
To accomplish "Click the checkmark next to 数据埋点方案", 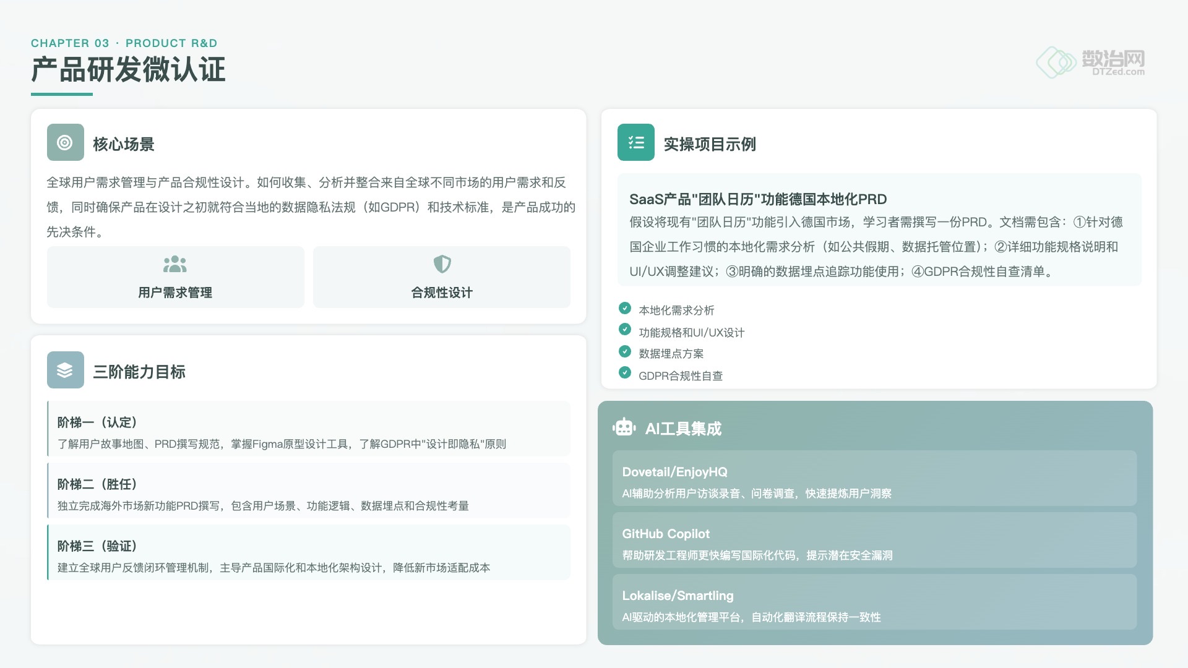I will coord(625,351).
